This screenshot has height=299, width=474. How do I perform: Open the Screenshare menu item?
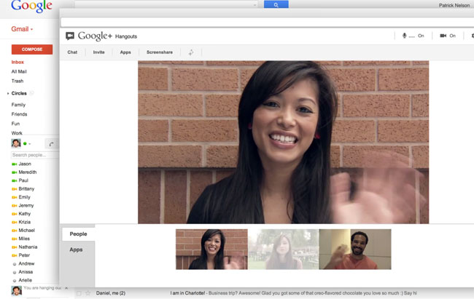160,52
